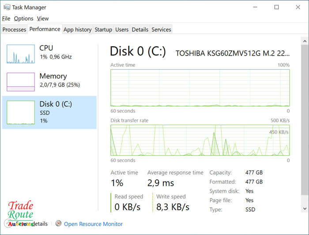Select the CPU usage graph thumbnail
The width and height of the screenshot is (309, 235).
(x=21, y=54)
